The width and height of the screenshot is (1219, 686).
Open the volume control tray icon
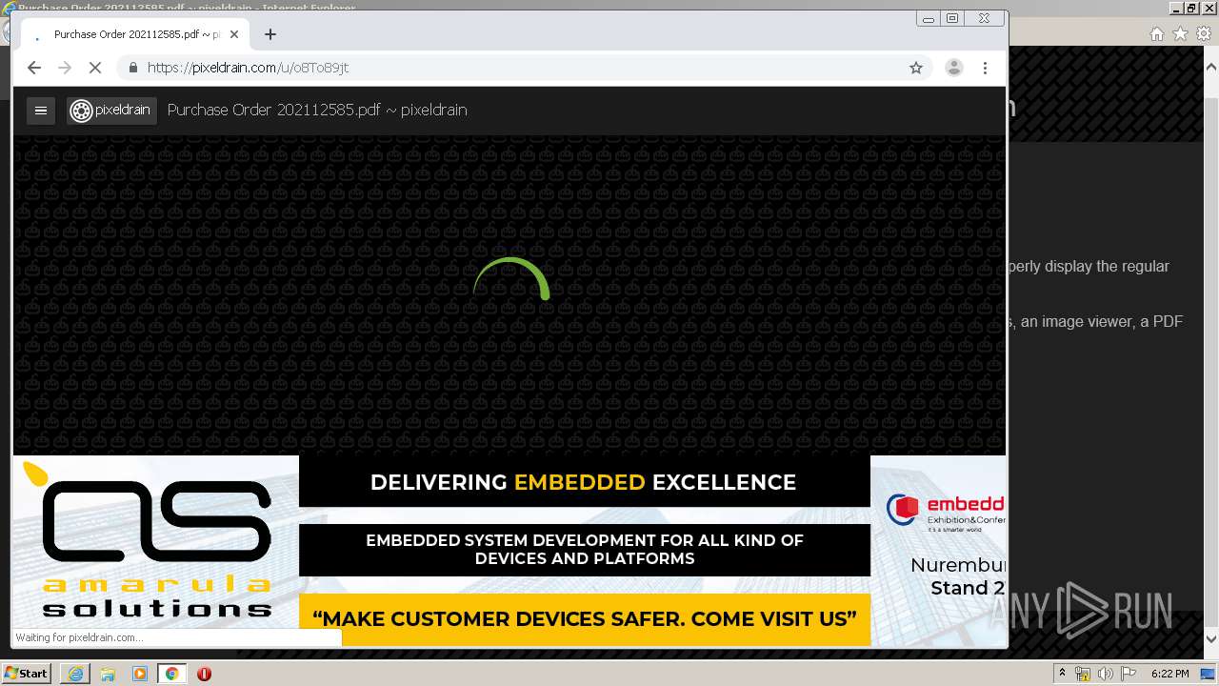point(1106,674)
